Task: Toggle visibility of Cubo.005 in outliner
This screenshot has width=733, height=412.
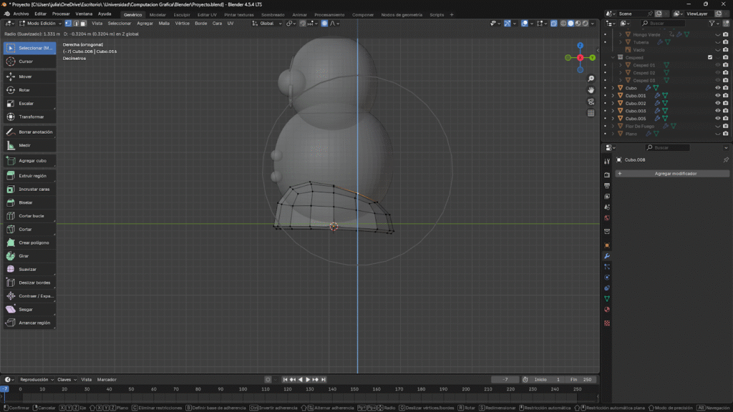Action: (x=717, y=118)
